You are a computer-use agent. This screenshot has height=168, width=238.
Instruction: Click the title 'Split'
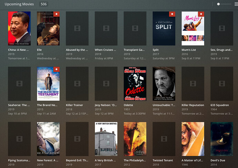pyautogui.click(x=156, y=50)
